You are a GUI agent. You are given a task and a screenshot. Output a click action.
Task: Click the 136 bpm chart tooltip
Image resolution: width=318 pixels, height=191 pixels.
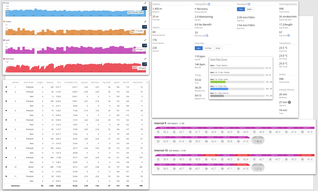(x=141, y=68)
